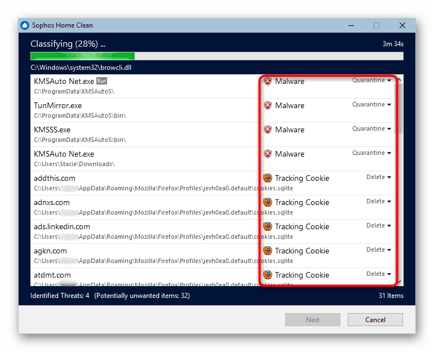Viewport: 434px width, 352px height.
Task: Click the Firefox icon beside adnxs.com cookie
Action: 268,202
